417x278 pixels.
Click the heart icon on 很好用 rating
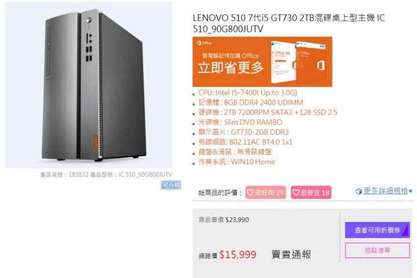tap(250, 192)
